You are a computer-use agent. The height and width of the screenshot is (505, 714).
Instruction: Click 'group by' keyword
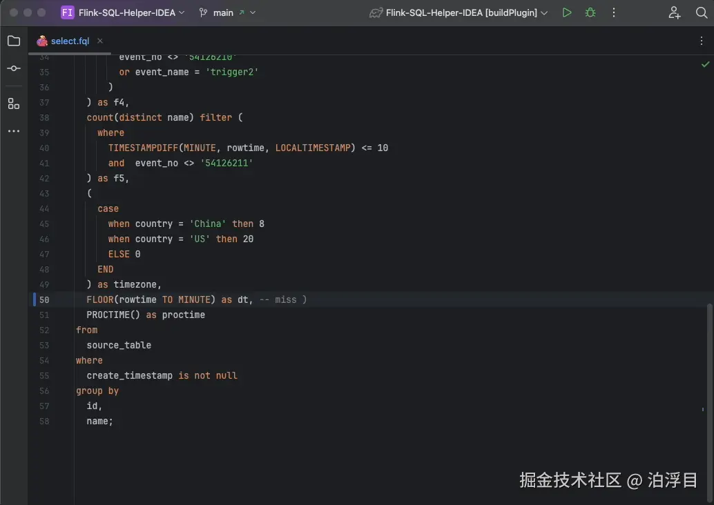pos(97,390)
